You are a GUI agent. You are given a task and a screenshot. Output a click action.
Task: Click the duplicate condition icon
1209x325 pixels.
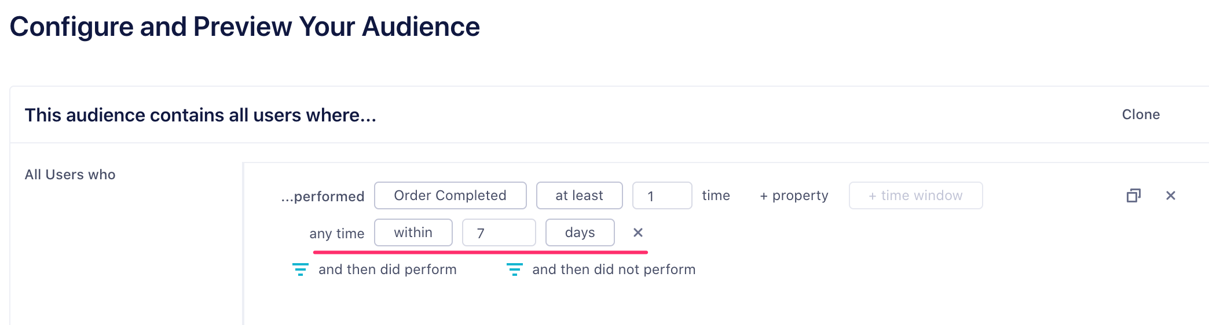pyautogui.click(x=1133, y=196)
